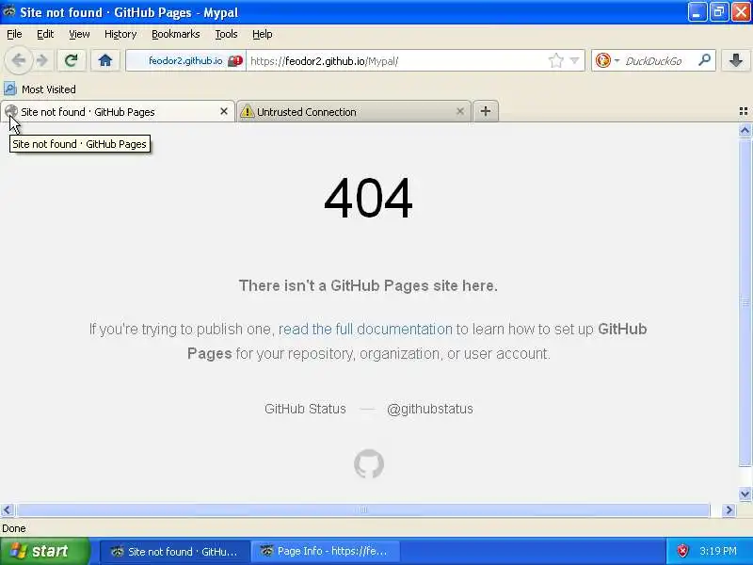Minimize the Mypal browser window
The height and width of the screenshot is (565, 753).
coord(697,12)
